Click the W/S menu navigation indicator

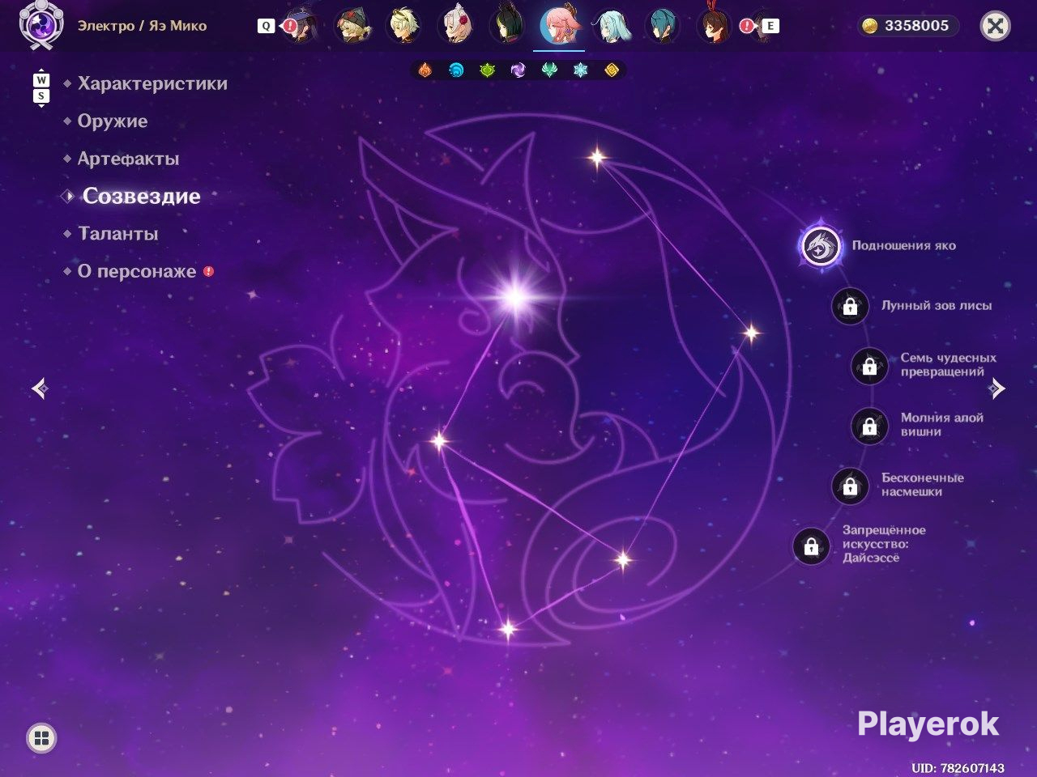[x=41, y=89]
